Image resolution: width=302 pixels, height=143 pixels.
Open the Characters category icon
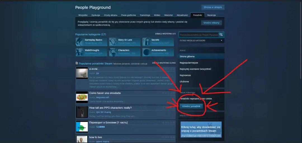pos(113,52)
